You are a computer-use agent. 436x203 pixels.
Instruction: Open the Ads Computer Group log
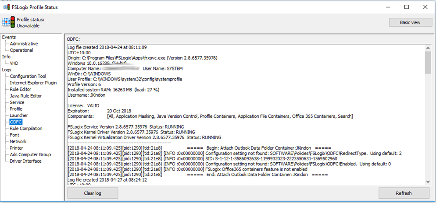(30, 154)
